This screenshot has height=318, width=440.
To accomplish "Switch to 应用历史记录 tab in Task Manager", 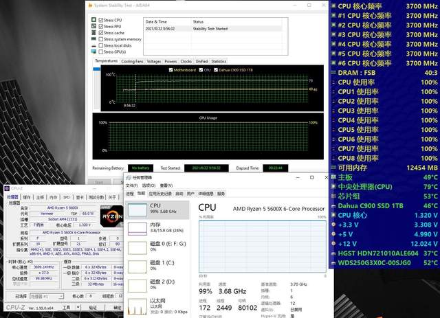I will click(160, 194).
